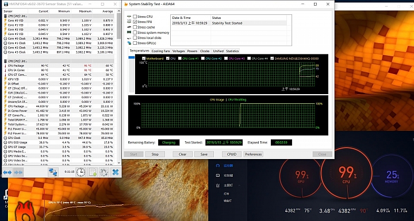
Task: Toggle the Motherboard temperature graph checkbox
Action: (x=144, y=59)
